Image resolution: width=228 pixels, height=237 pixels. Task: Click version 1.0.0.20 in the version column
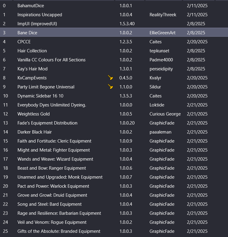point(127,123)
